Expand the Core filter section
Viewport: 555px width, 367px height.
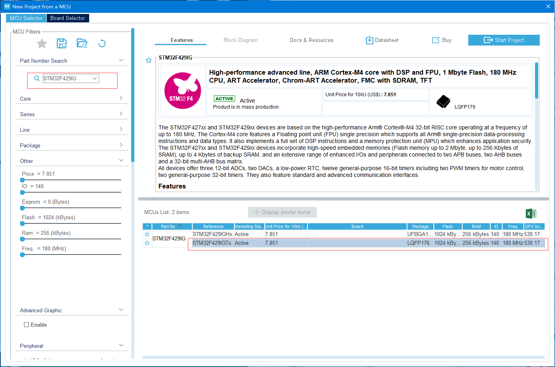point(121,98)
